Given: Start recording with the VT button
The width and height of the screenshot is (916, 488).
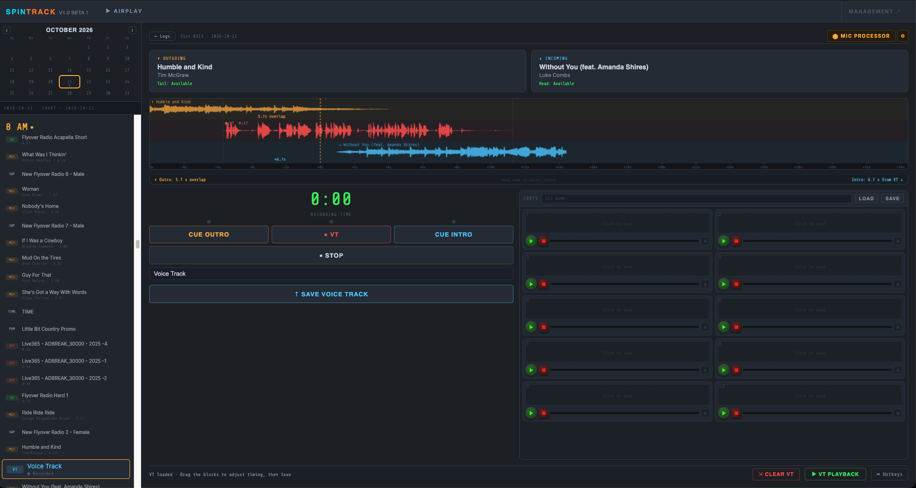Looking at the screenshot, I should tap(331, 235).
